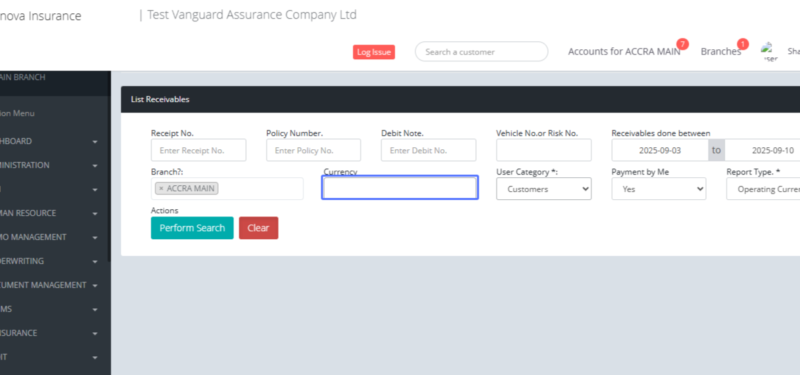Remove ACCRA MAIN branch tag
800x375 pixels.
click(161, 188)
